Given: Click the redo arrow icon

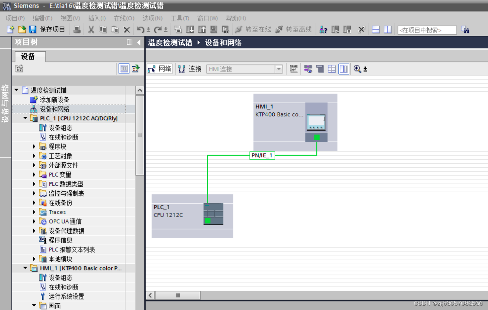Looking at the screenshot, I should 158,30.
